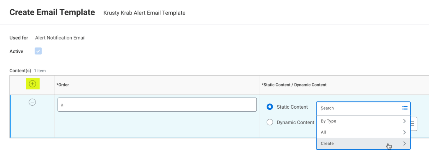The height and width of the screenshot is (164, 429).
Task: Click the plus icon to add content row
Action: coord(32,84)
